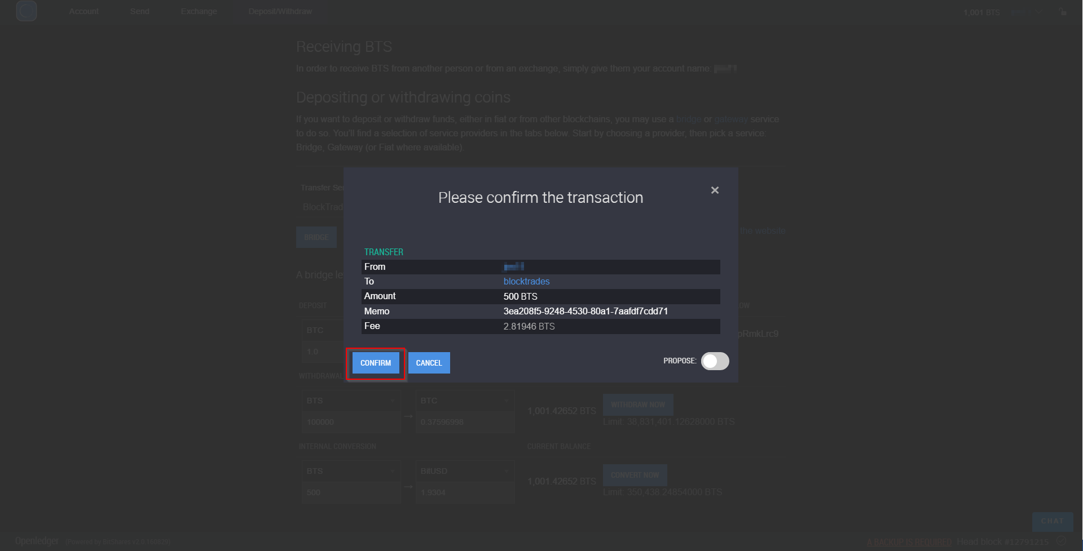Confirm the transaction

(x=376, y=363)
